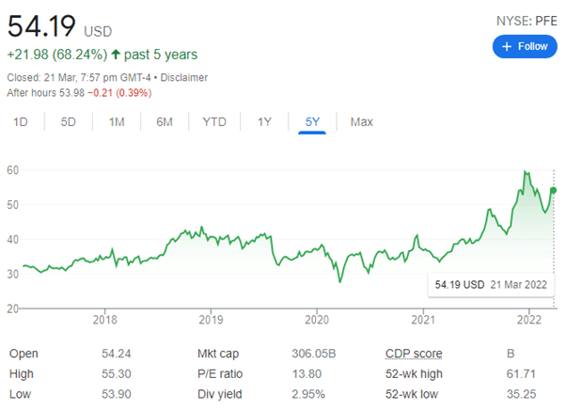Click the USD currency label beside price
Screen dimensions: 566x410
click(x=98, y=31)
